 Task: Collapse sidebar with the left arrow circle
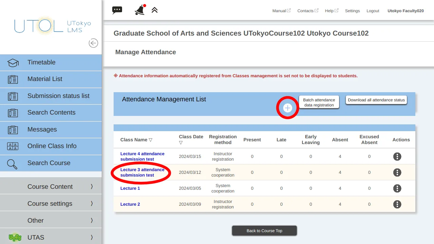pyautogui.click(x=93, y=43)
